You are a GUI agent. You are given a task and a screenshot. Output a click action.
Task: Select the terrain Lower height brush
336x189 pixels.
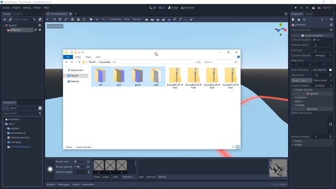point(152,19)
